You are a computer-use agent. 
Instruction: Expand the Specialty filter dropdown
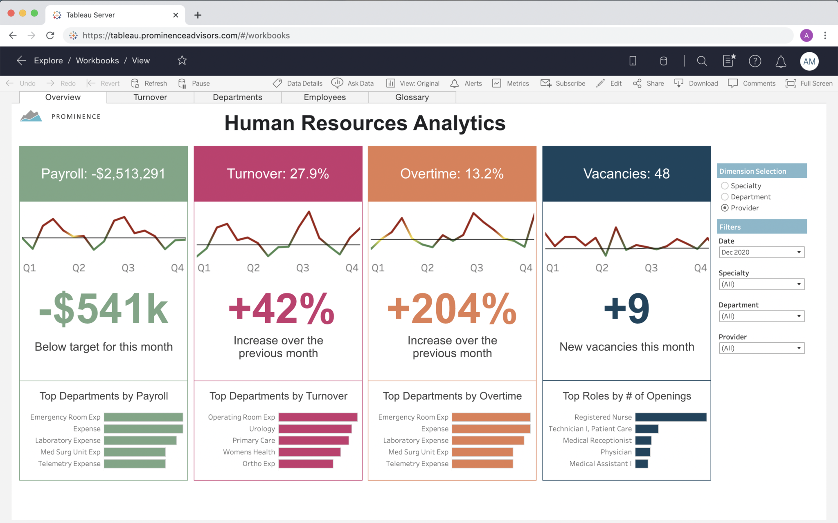tap(761, 284)
